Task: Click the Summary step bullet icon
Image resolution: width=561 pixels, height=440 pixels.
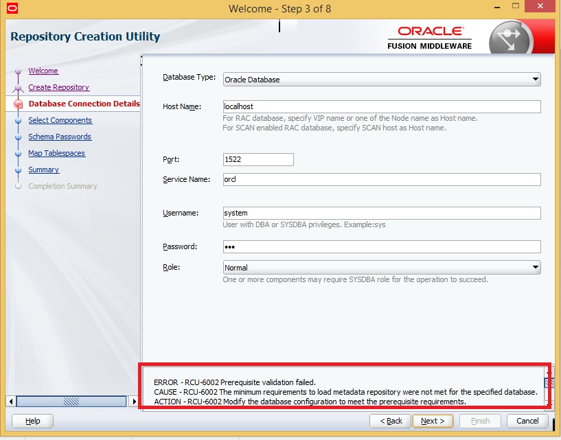Action: (19, 170)
